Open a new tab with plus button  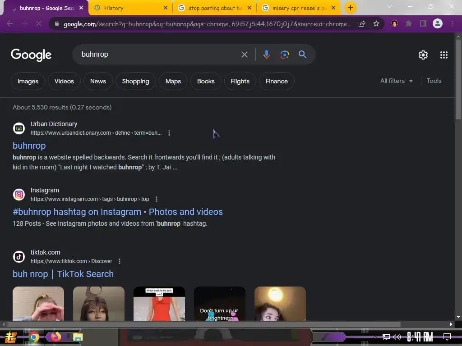[x=350, y=8]
